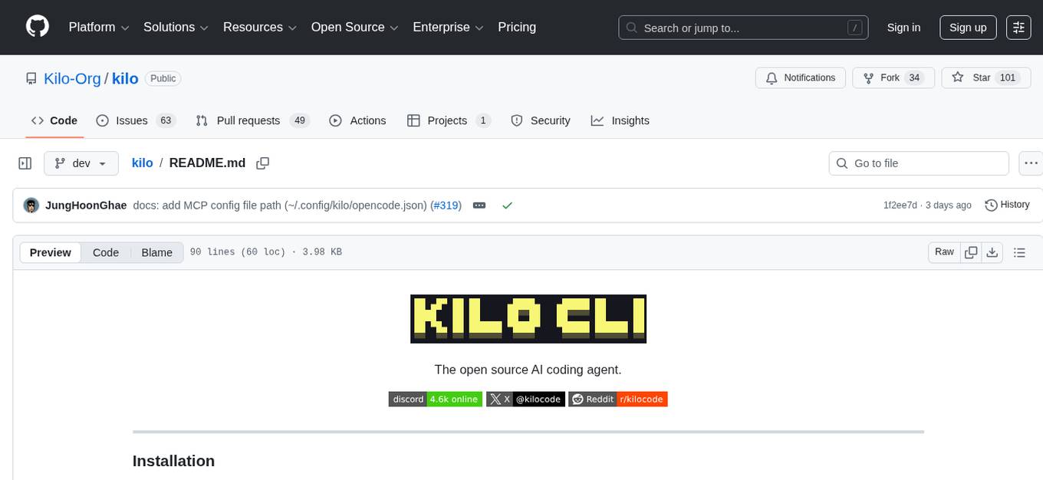1043x480 pixels.
Task: Open the dev branch dropdown
Action: (x=81, y=163)
